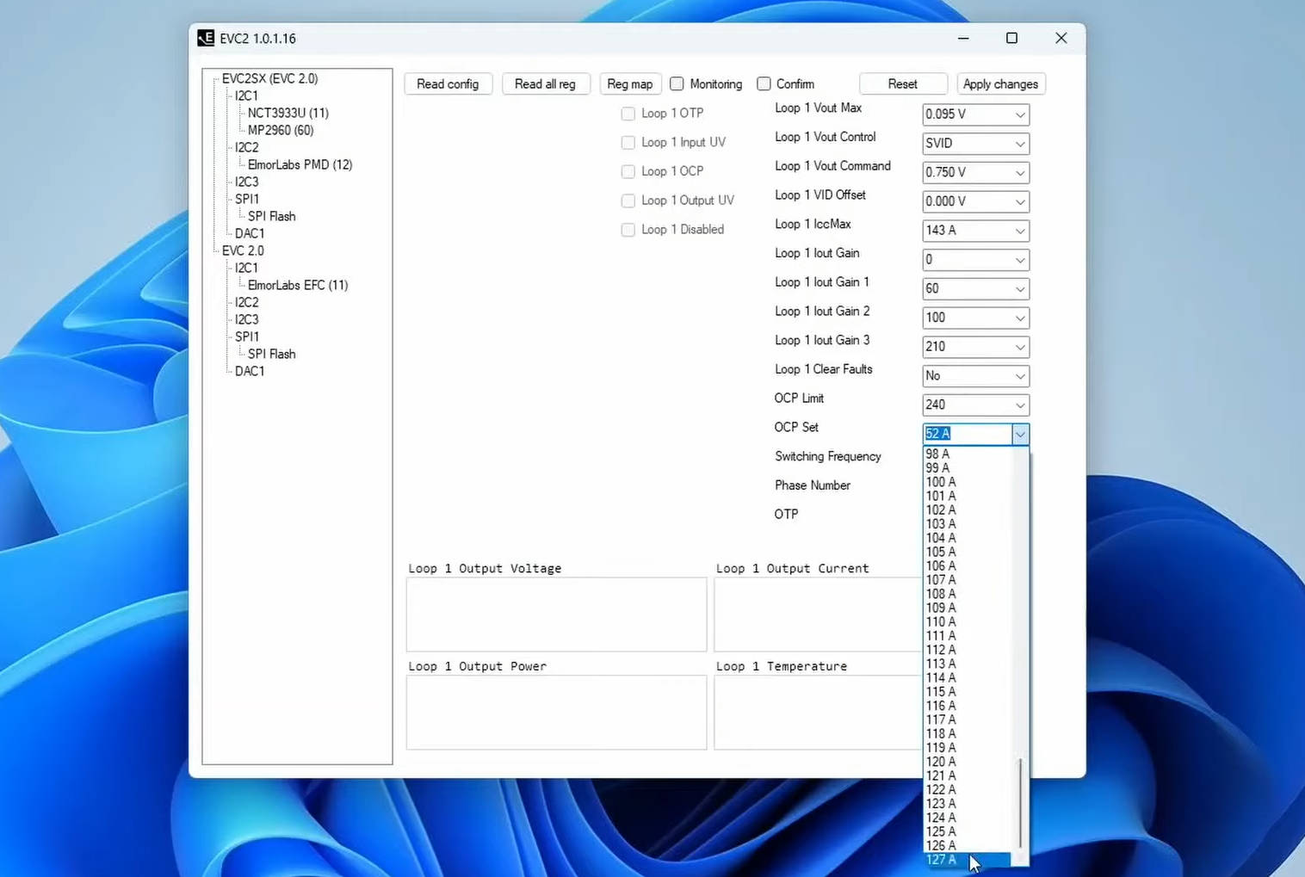Click Apply changes button

click(1000, 83)
